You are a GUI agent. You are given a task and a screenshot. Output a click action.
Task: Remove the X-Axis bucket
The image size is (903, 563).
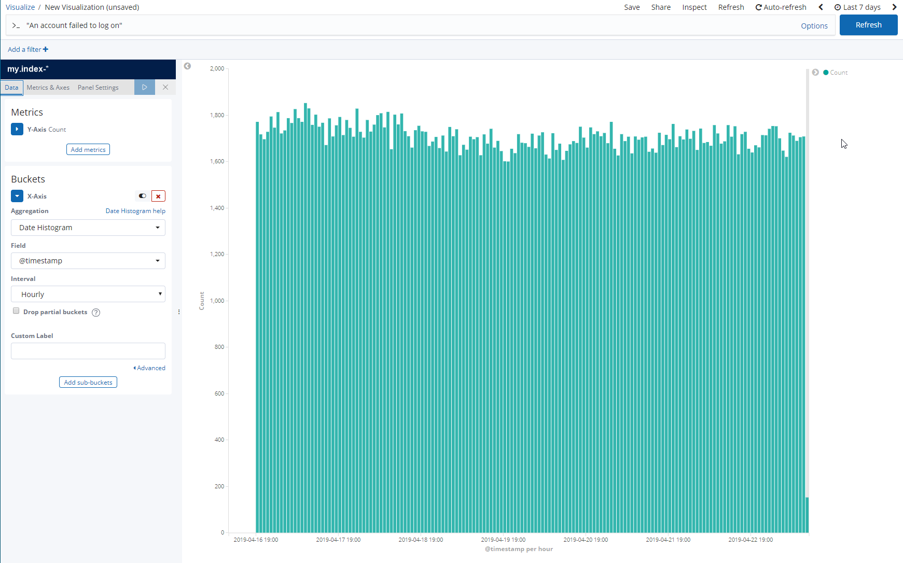pos(158,196)
